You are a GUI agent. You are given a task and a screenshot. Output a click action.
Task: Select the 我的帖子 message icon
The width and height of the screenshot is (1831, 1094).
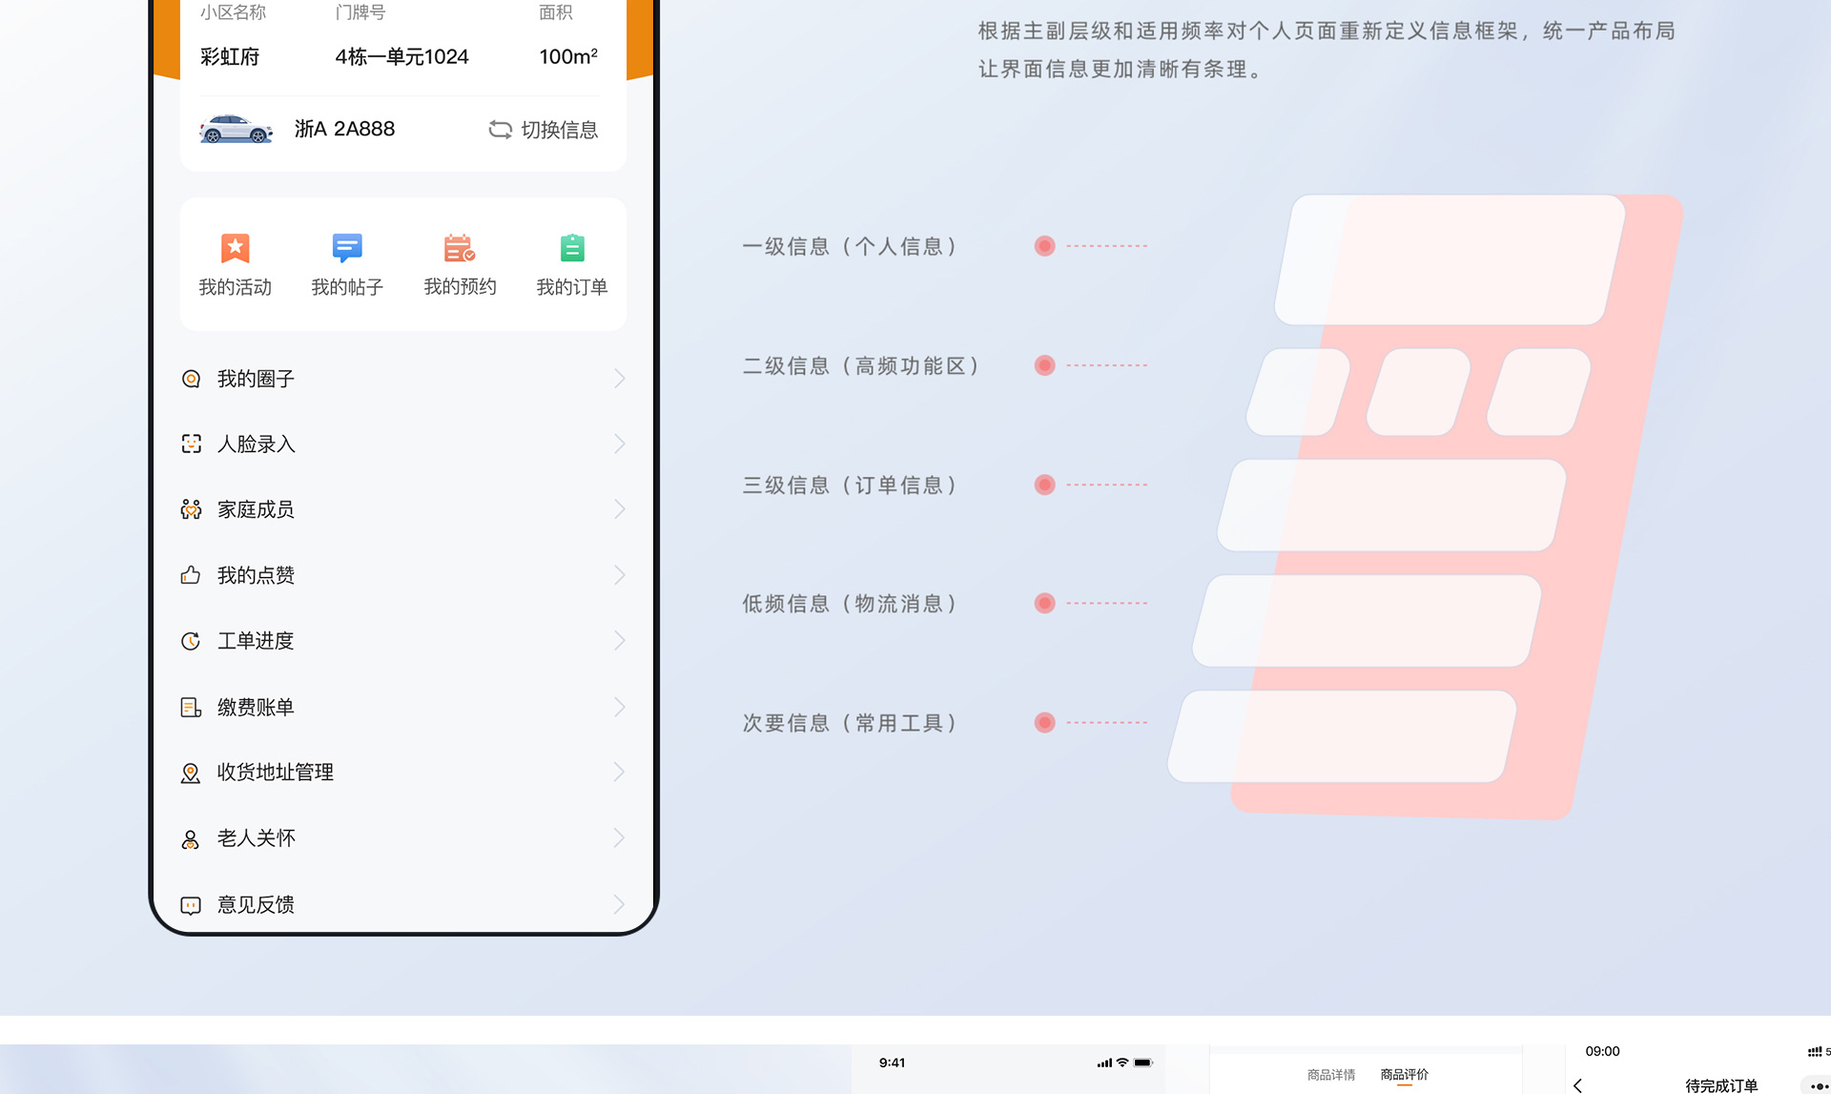(347, 248)
